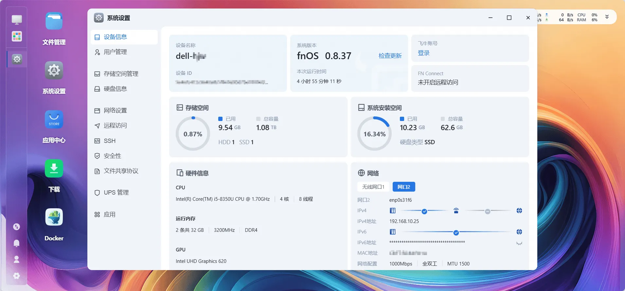This screenshot has width=625, height=291.
Task: Switch to the 无线网口1 tab
Action: 373,187
